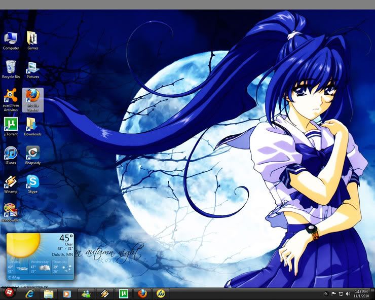Image resolution: width=375 pixels, height=300 pixels.
Task: Click the Rhapsody desktop shortcut
Action: click(33, 155)
